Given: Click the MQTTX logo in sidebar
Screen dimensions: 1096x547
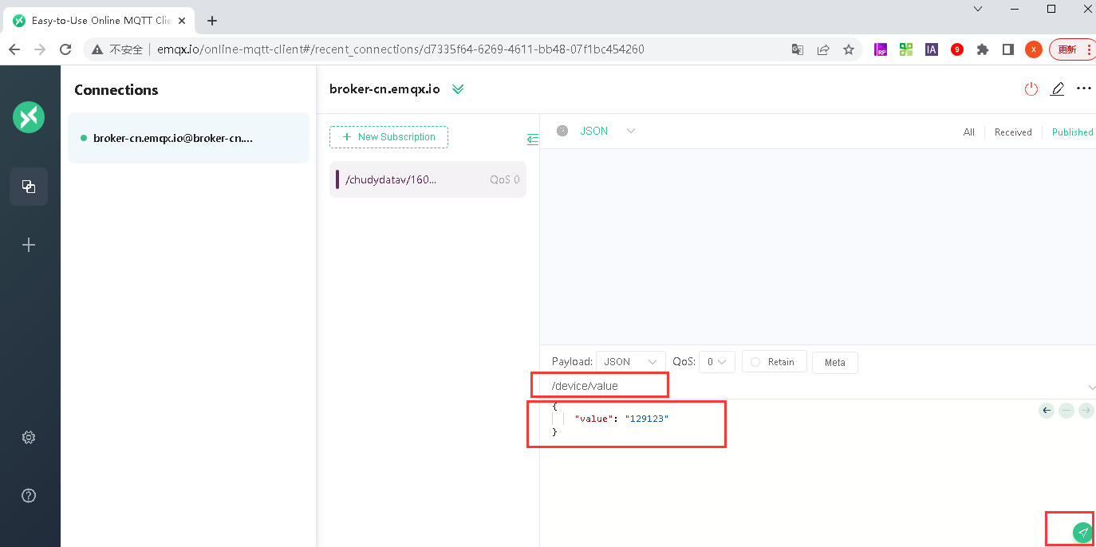Looking at the screenshot, I should coord(28,118).
